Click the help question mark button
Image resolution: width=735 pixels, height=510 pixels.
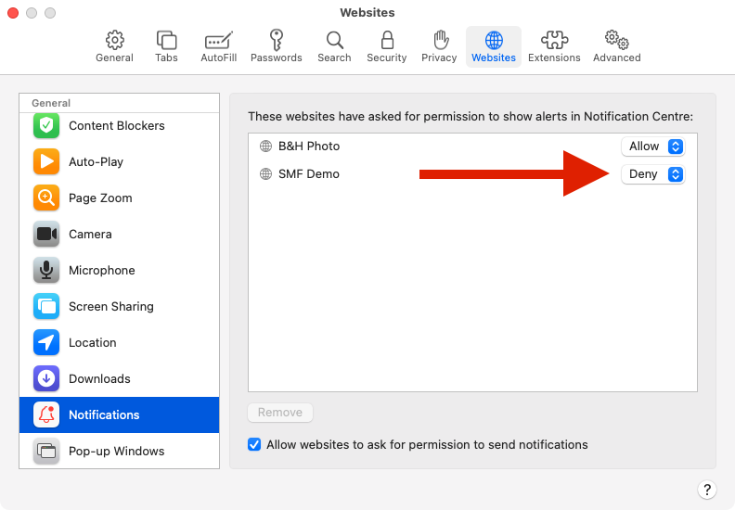click(x=706, y=490)
